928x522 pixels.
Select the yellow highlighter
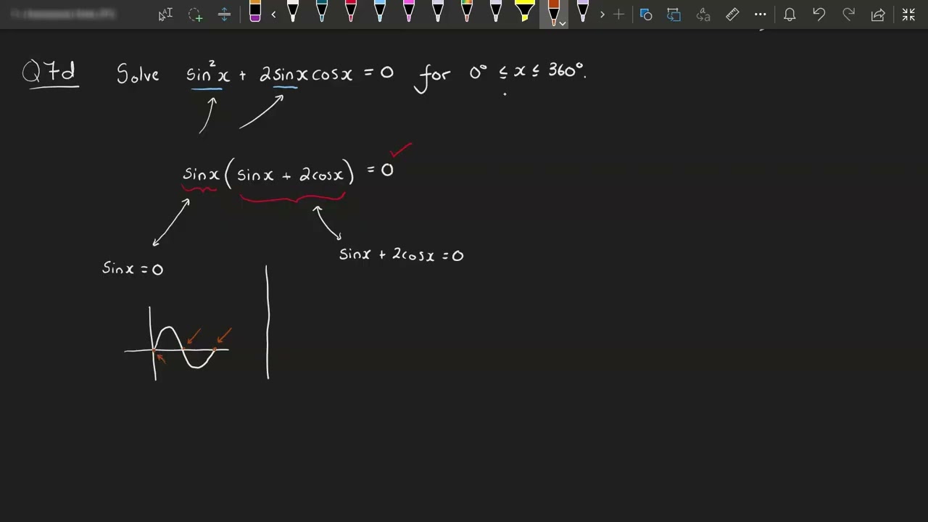[x=525, y=12]
